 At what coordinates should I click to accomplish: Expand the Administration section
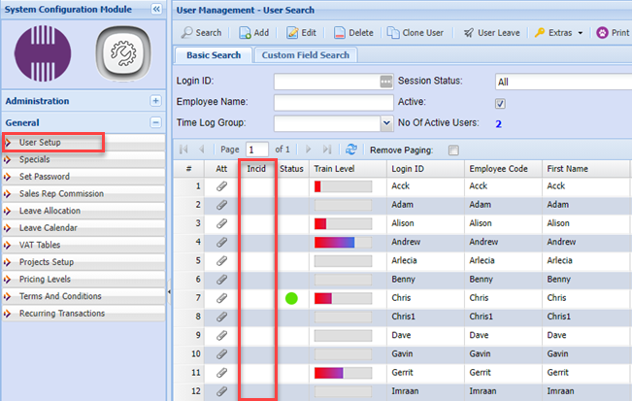click(155, 101)
